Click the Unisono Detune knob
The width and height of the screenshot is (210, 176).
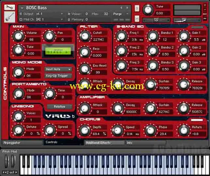[18, 130]
